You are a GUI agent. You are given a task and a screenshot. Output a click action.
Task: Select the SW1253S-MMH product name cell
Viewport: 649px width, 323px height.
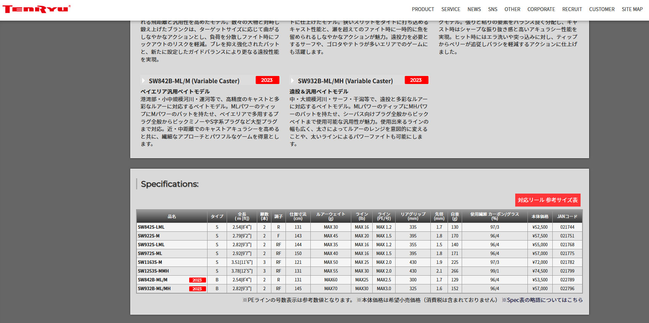[x=172, y=271]
